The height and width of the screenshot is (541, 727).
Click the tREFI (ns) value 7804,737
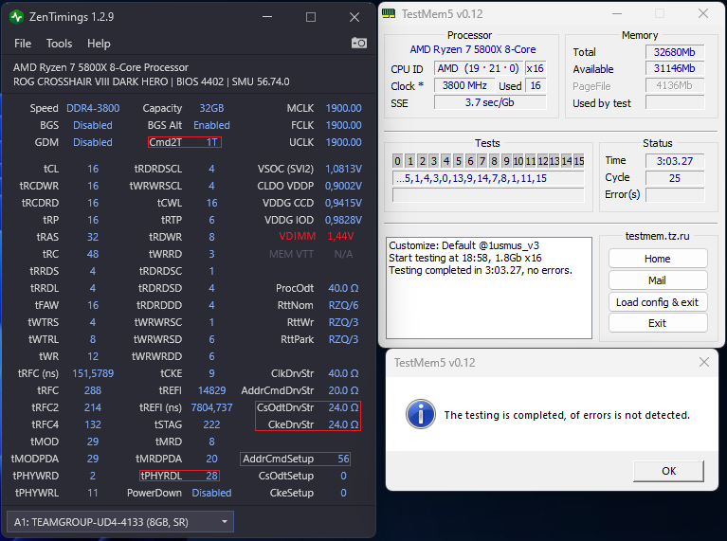211,407
